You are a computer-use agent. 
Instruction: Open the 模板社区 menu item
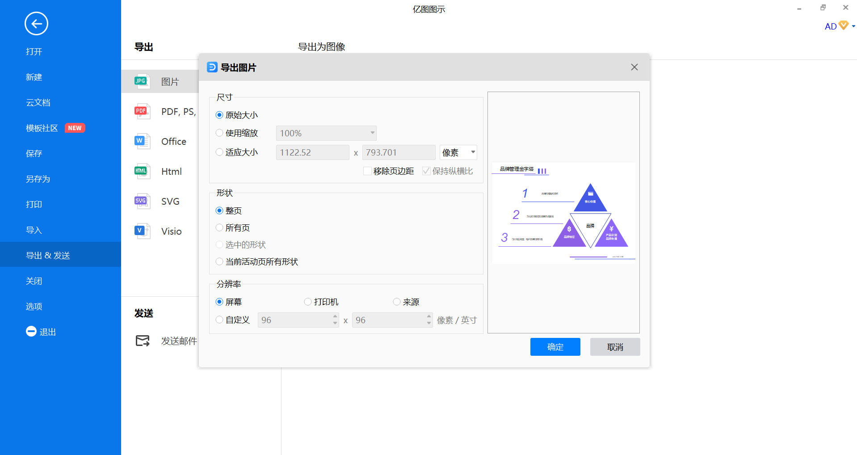coord(42,128)
